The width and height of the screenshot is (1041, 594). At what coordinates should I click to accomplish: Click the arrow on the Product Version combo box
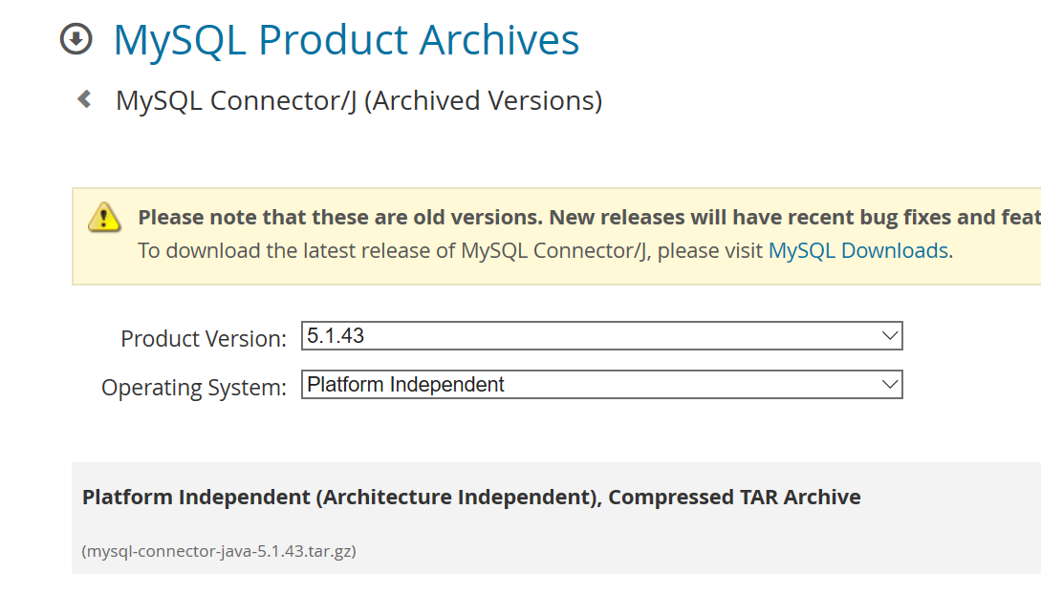(x=890, y=336)
